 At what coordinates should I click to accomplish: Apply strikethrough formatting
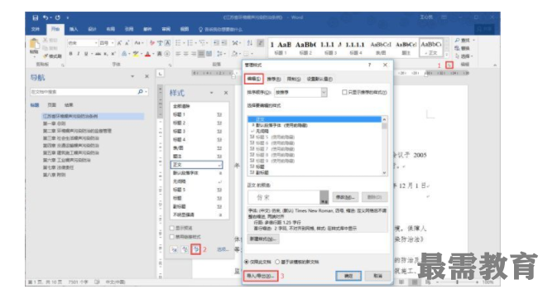click(x=98, y=54)
